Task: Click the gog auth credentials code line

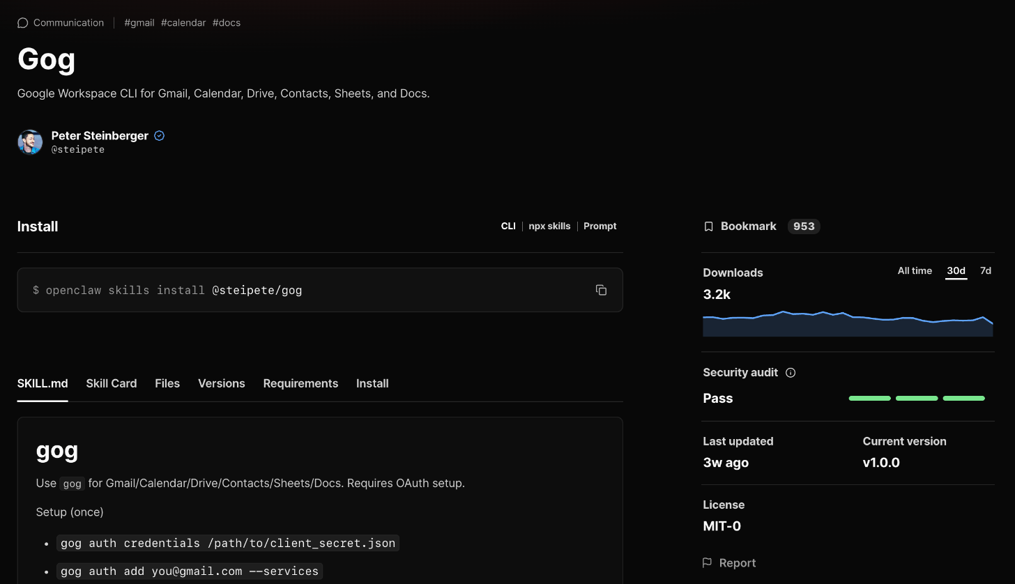Action: pyautogui.click(x=228, y=543)
